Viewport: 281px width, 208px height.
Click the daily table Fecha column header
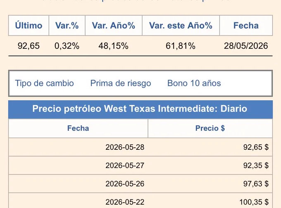[78, 128]
